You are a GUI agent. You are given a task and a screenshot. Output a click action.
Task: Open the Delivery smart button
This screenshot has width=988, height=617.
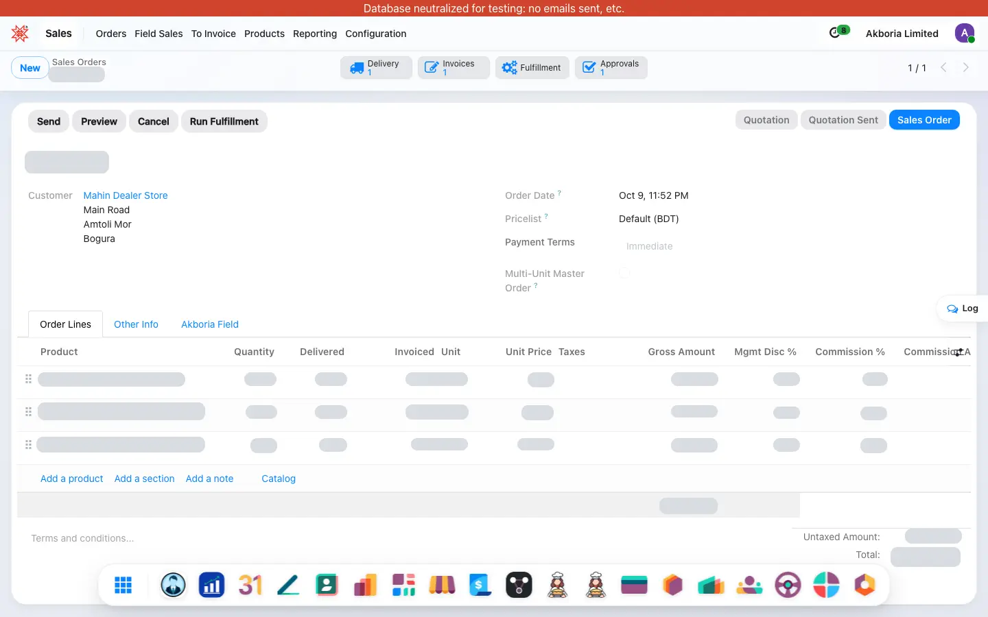(x=376, y=67)
